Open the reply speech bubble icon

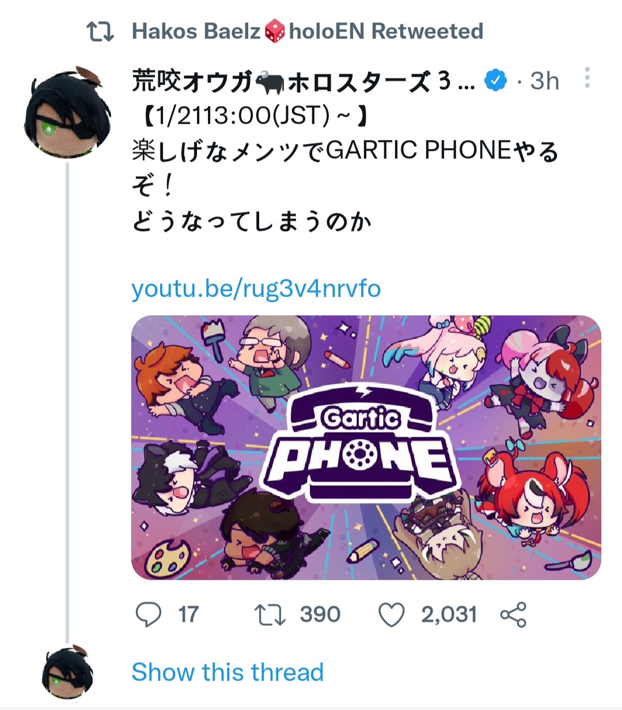(x=149, y=614)
